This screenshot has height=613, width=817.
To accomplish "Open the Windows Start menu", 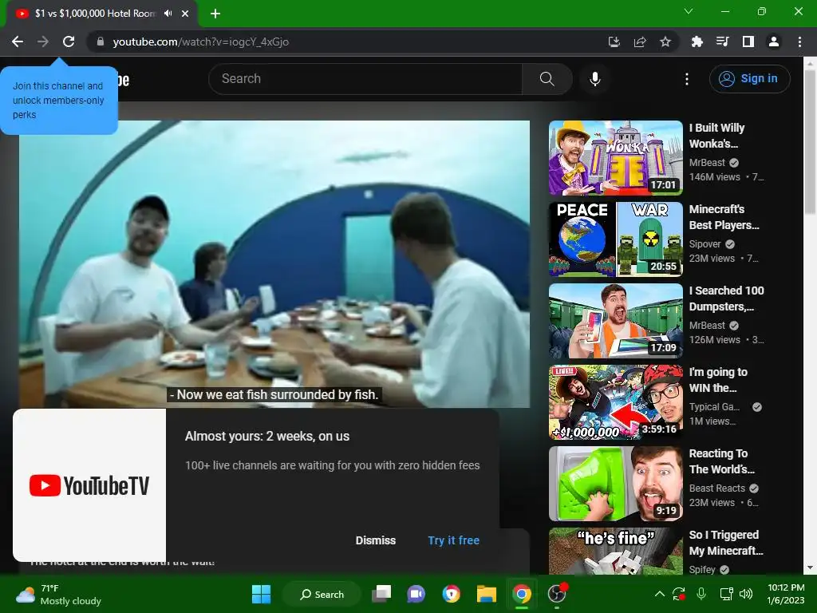I will (261, 594).
